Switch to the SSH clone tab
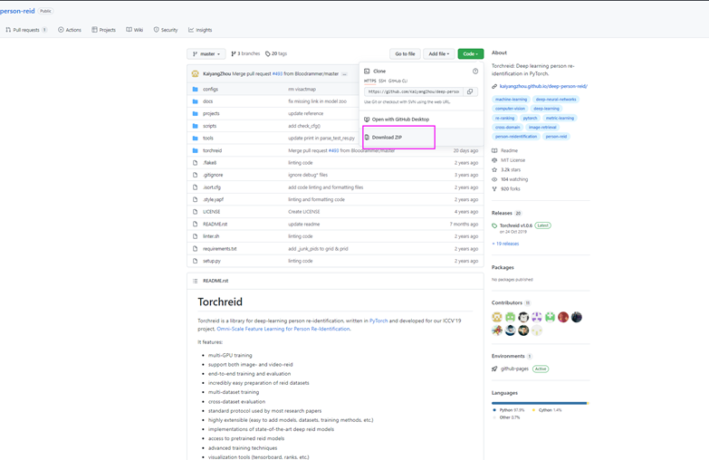The width and height of the screenshot is (709, 460). pyautogui.click(x=382, y=81)
